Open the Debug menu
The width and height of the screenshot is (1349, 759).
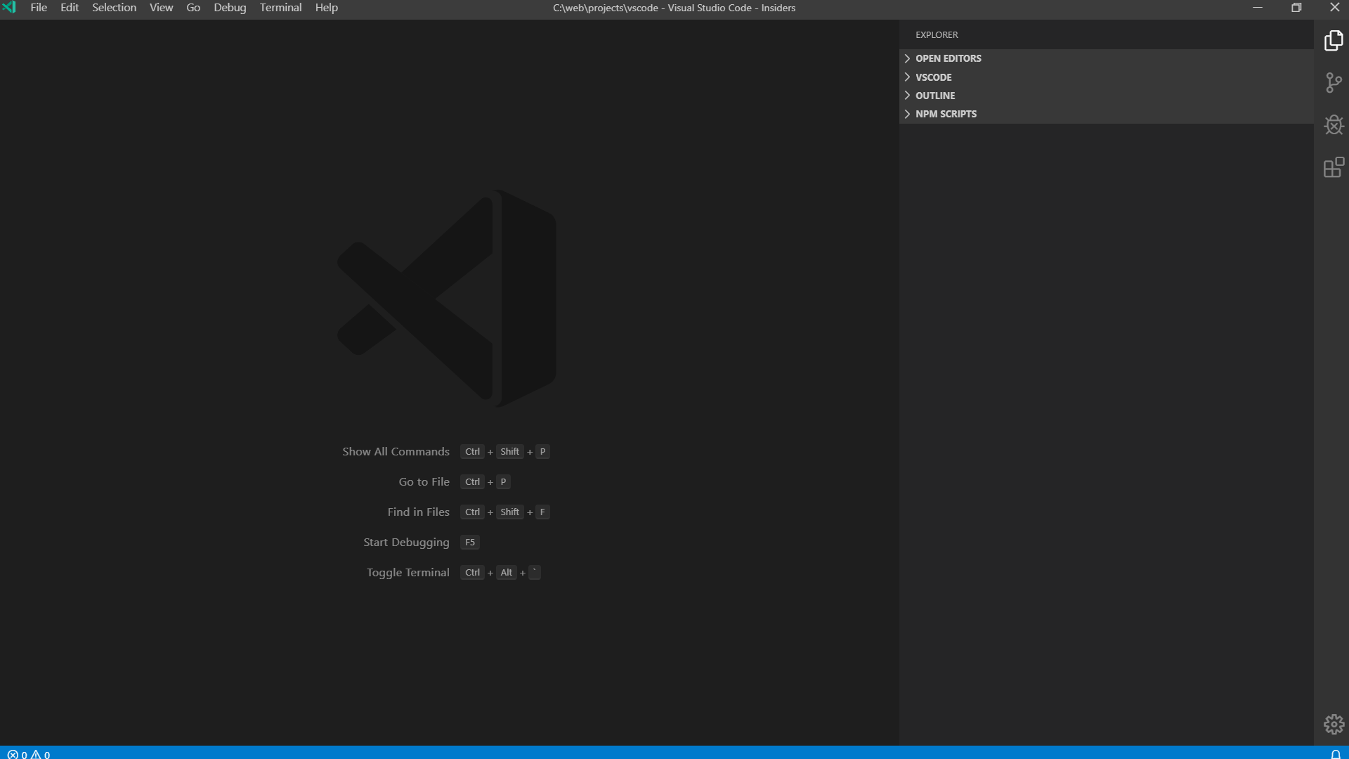pyautogui.click(x=230, y=7)
